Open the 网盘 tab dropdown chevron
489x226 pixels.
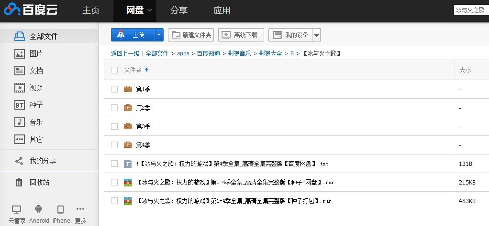149,10
